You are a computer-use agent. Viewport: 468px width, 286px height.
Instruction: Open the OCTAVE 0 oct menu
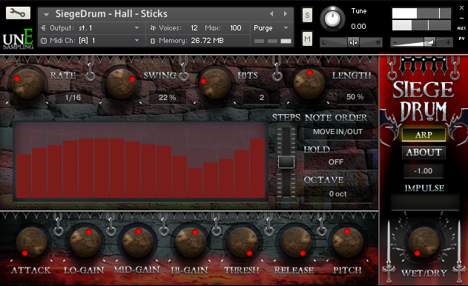click(337, 194)
